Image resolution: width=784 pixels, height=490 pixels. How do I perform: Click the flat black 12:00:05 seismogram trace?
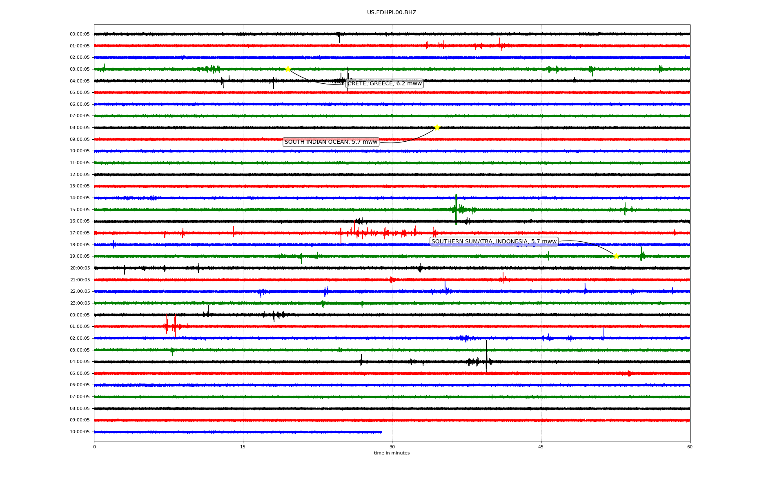[392, 175]
